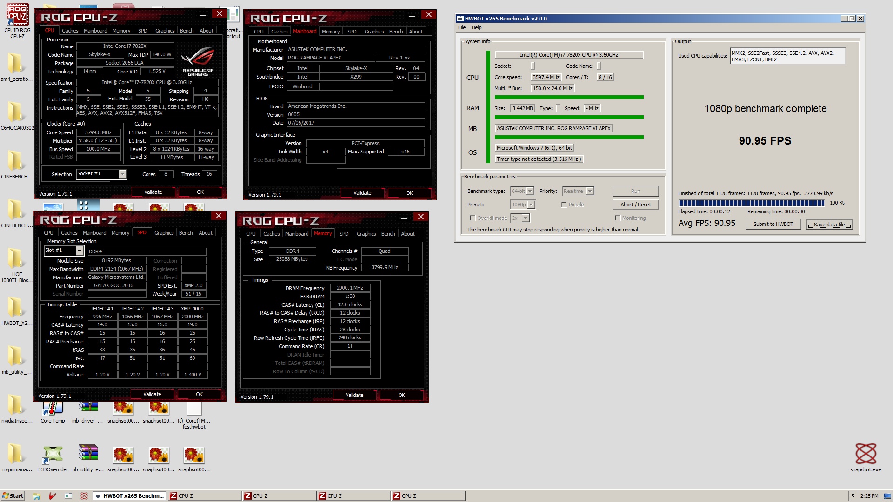Open the About tab in the Mainboard window

pos(416,32)
